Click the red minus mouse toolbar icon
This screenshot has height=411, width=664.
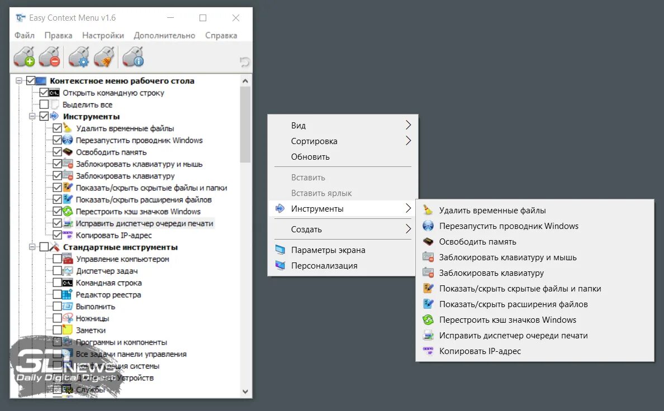pyautogui.click(x=50, y=57)
